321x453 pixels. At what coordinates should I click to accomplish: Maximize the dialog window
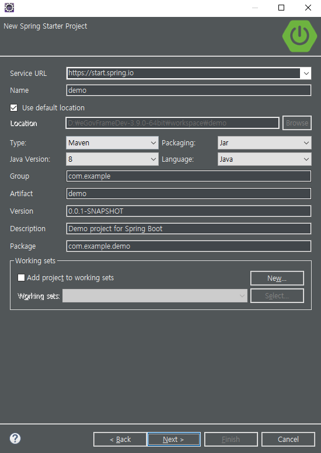pos(281,8)
